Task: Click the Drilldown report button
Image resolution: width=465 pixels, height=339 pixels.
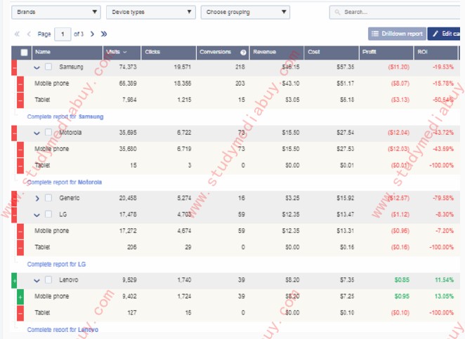Action: [397, 34]
